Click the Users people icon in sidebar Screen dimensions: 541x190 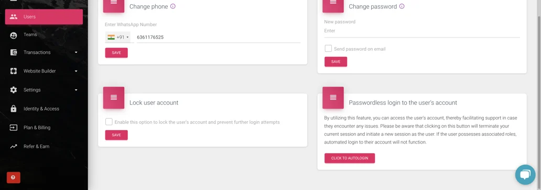click(14, 17)
